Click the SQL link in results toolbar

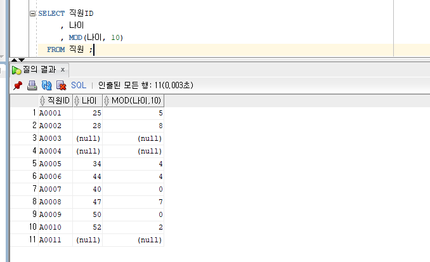[x=79, y=85]
